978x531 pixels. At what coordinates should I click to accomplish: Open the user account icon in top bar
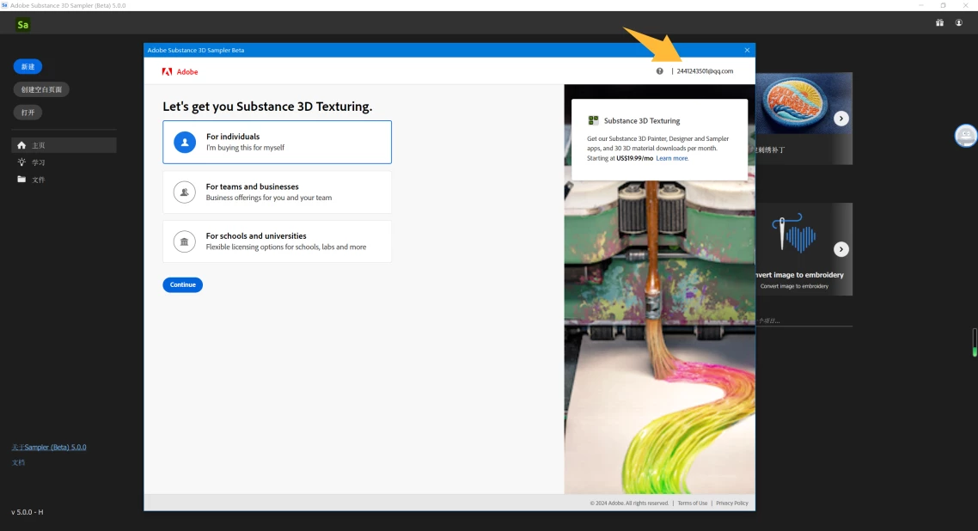tap(959, 22)
